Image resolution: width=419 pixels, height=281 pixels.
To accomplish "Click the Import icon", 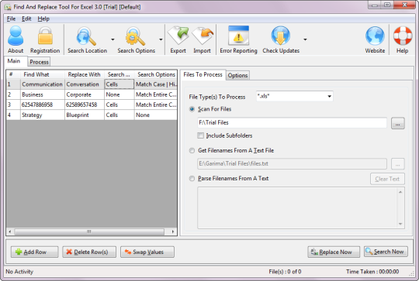I will tap(203, 36).
